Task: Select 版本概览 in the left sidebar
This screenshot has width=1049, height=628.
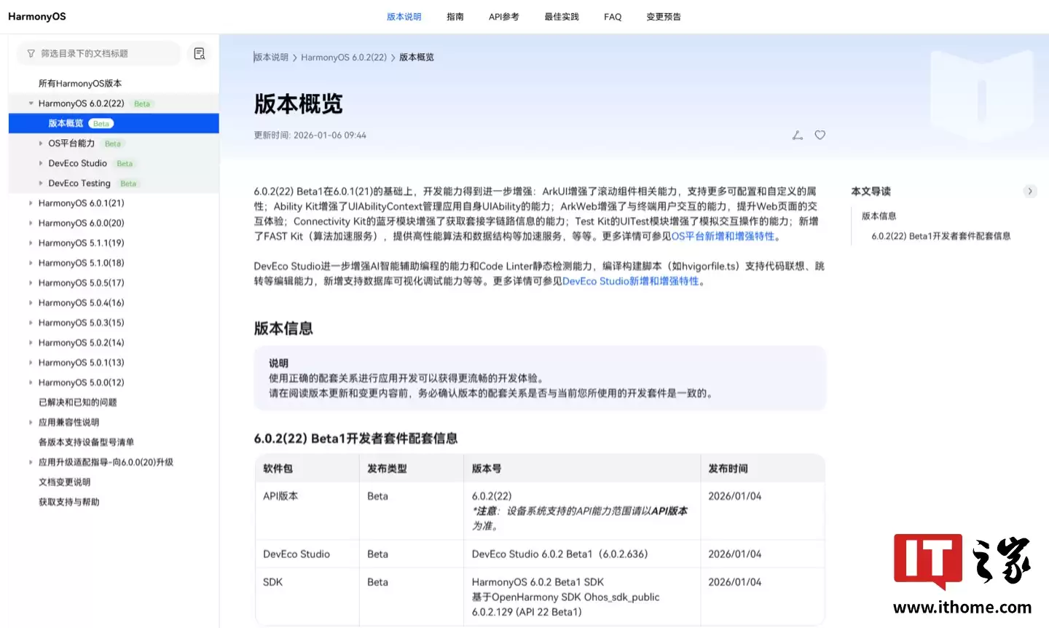Action: 66,123
